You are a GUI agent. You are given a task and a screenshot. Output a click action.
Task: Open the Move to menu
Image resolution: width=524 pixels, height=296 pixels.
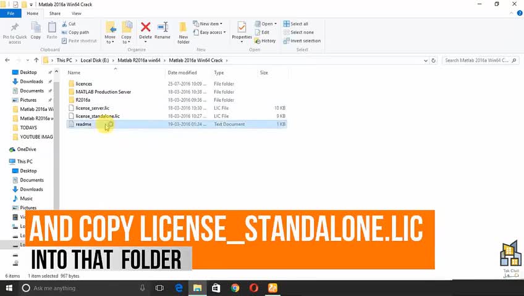pyautogui.click(x=110, y=33)
